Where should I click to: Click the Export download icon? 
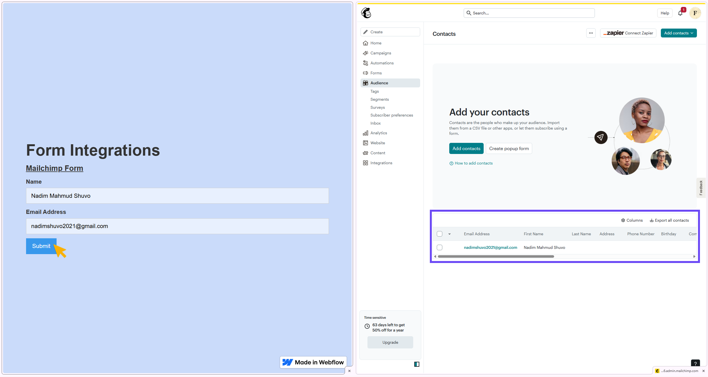click(651, 220)
